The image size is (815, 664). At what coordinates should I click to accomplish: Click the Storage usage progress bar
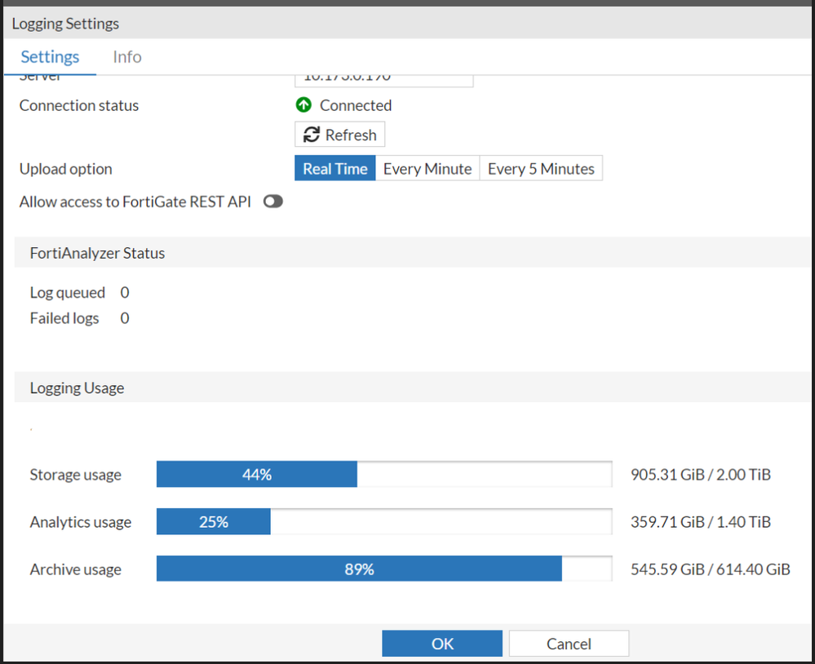(383, 475)
